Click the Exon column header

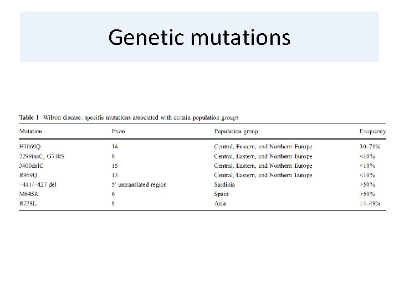(x=119, y=131)
